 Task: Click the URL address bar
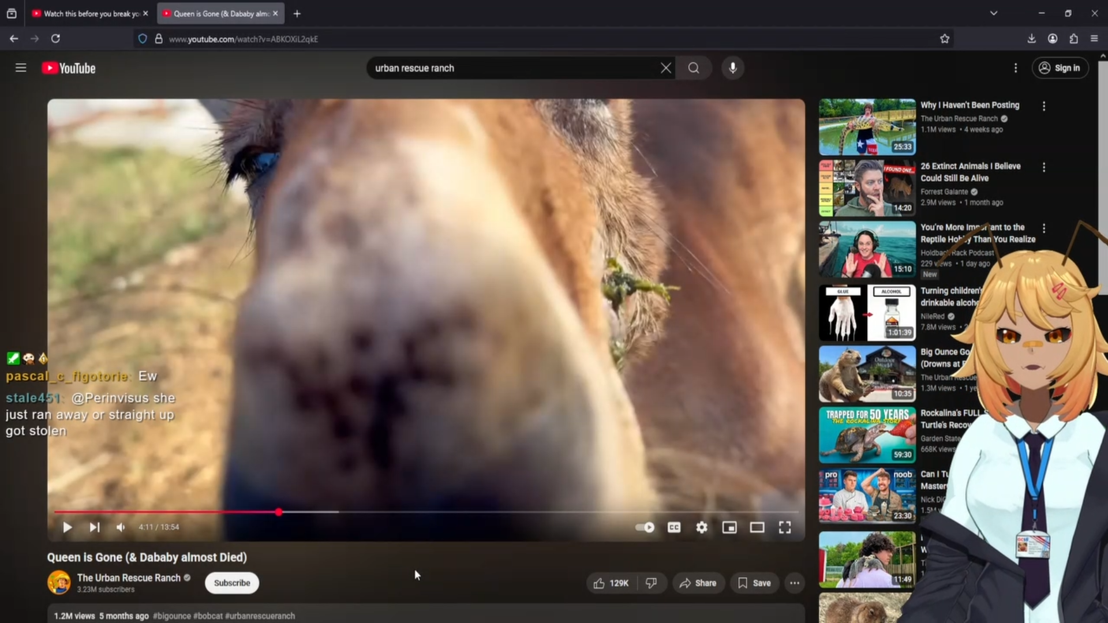click(542, 39)
